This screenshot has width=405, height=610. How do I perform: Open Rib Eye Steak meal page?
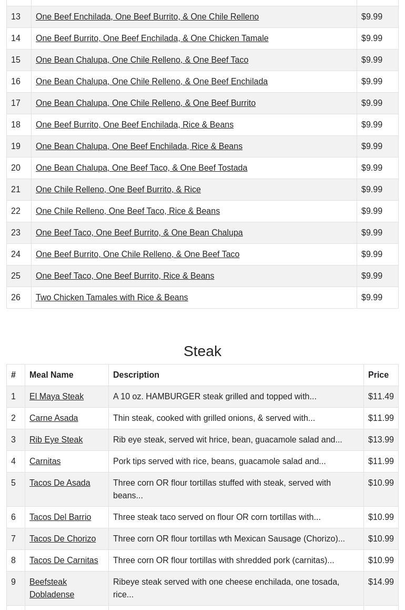pos(56,439)
